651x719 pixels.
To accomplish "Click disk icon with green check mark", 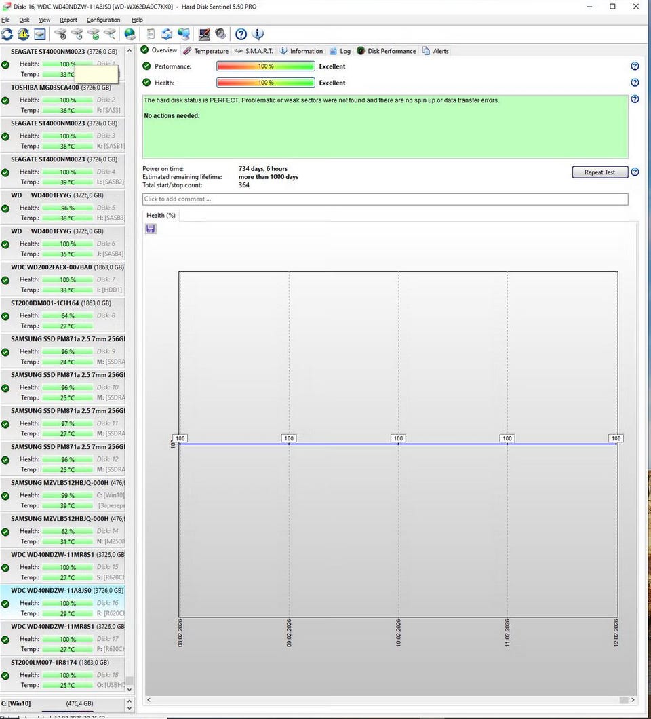I will (x=93, y=34).
